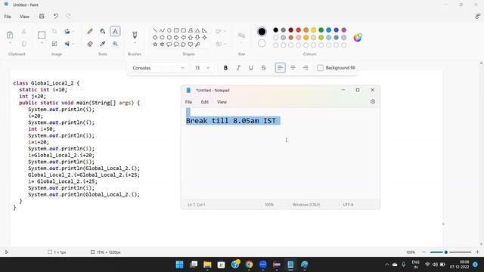Toggle Underline text formatting
This screenshot has width=484, height=272.
pos(251,68)
